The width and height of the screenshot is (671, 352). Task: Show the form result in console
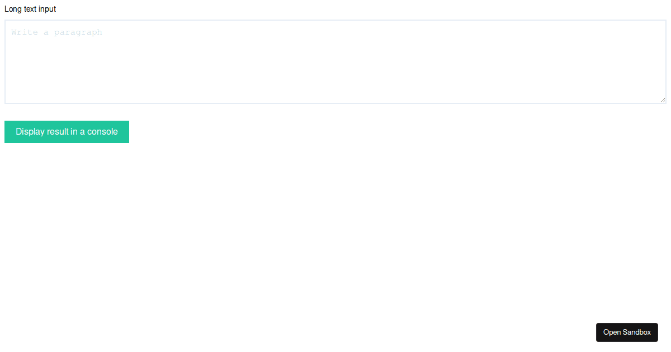coord(67,132)
